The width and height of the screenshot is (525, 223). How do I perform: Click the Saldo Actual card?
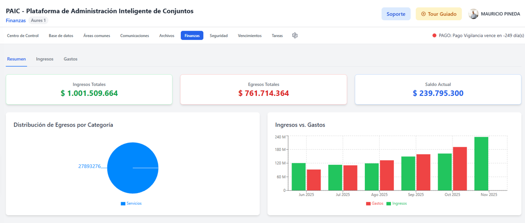[438, 89]
